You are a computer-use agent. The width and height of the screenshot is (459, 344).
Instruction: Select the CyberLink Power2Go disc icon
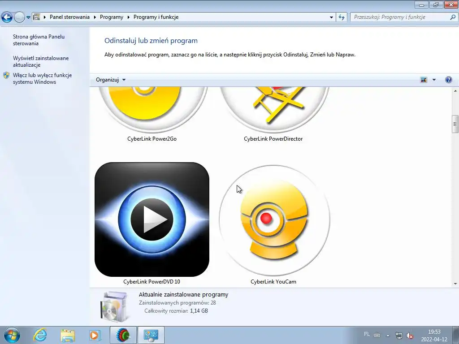pos(152,110)
